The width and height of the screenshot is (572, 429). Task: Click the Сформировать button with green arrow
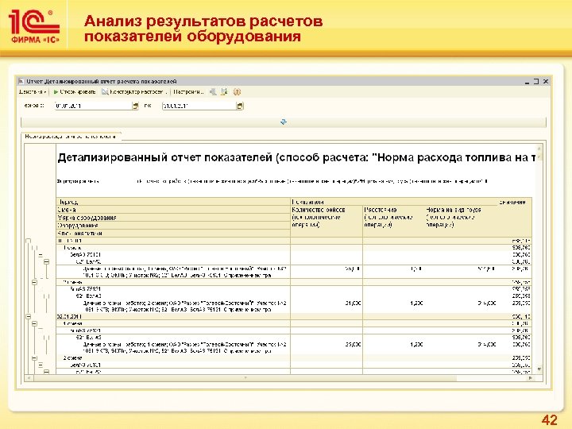[x=75, y=92]
